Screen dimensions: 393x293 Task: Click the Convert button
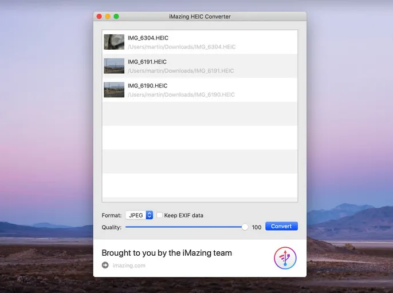(281, 226)
